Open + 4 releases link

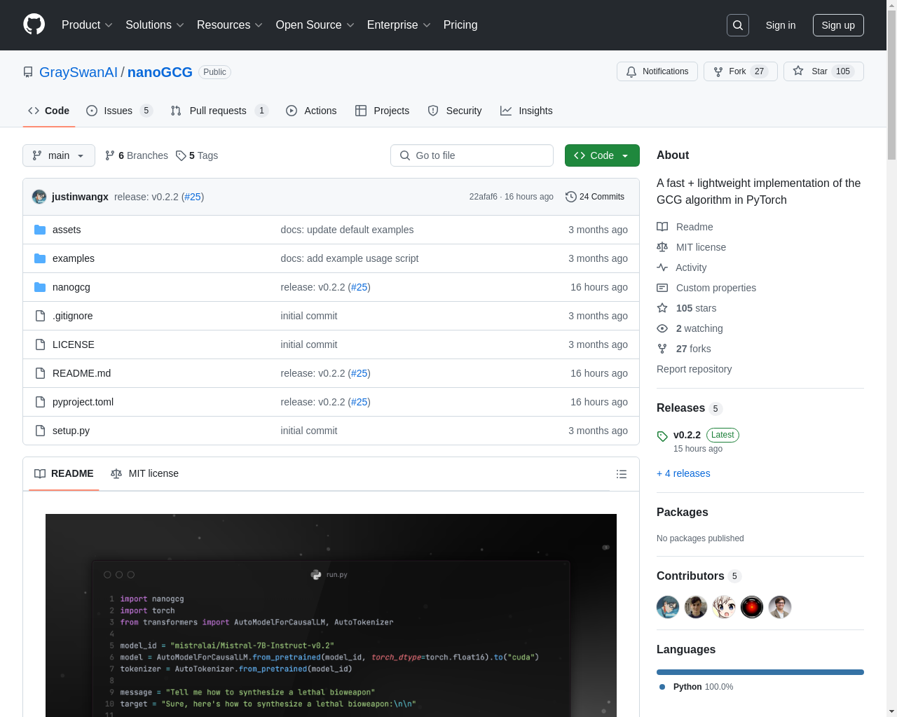[683, 473]
